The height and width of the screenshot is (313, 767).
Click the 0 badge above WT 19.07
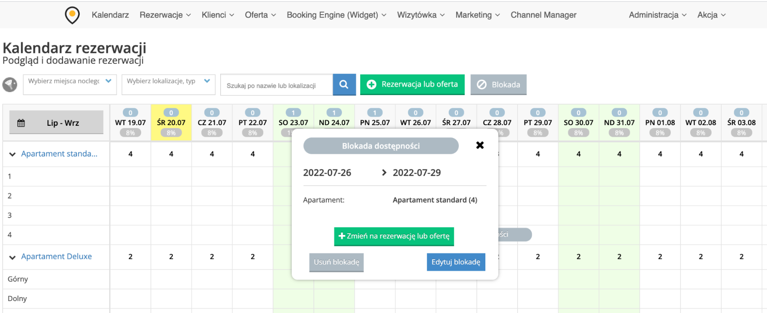pos(130,113)
